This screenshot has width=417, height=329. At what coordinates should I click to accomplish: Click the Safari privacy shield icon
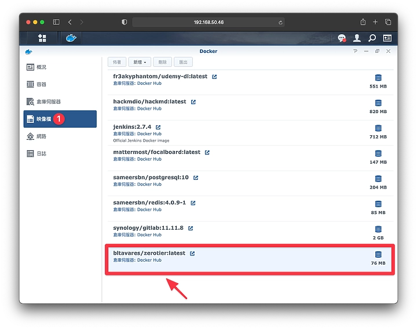(x=124, y=22)
